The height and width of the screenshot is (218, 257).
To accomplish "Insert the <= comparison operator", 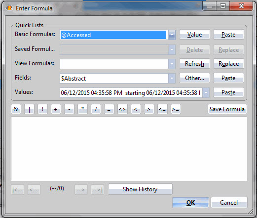I will pos(162,109).
